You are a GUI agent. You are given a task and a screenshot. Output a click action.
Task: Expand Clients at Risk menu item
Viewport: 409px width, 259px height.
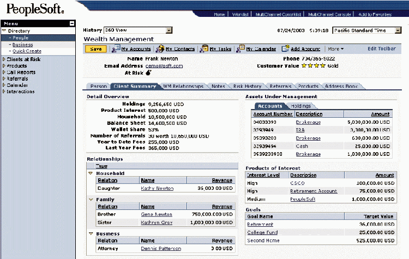4,59
